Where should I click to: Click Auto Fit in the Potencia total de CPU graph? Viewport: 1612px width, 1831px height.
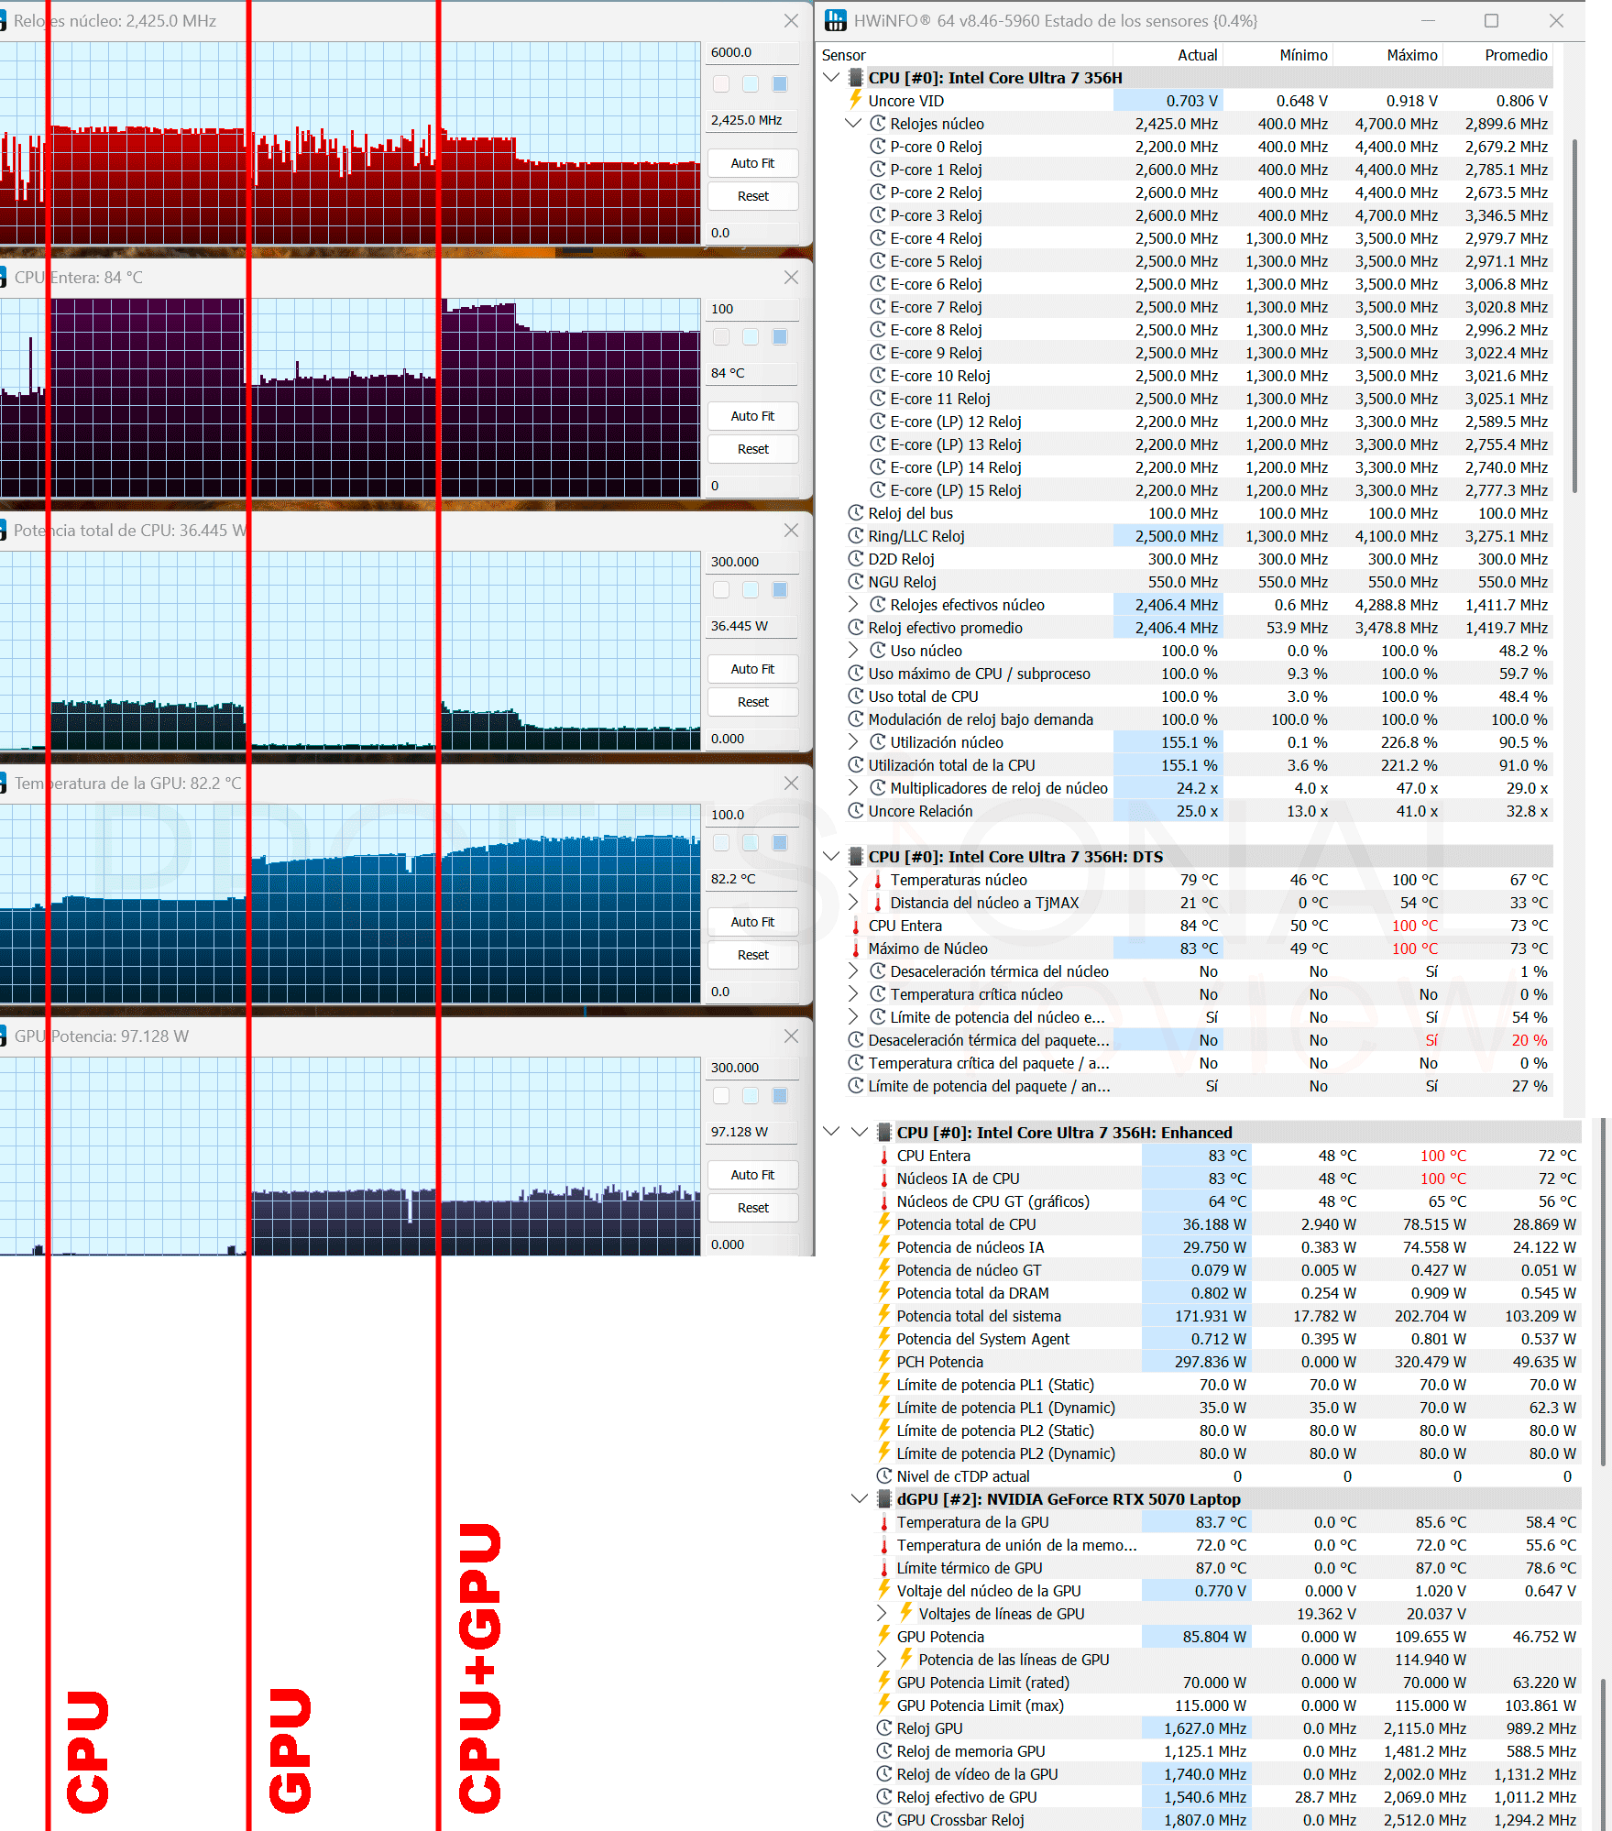coord(752,669)
